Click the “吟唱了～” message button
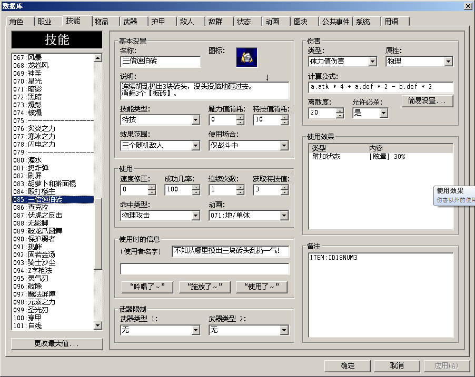This screenshot has width=475, height=377. pyautogui.click(x=147, y=287)
